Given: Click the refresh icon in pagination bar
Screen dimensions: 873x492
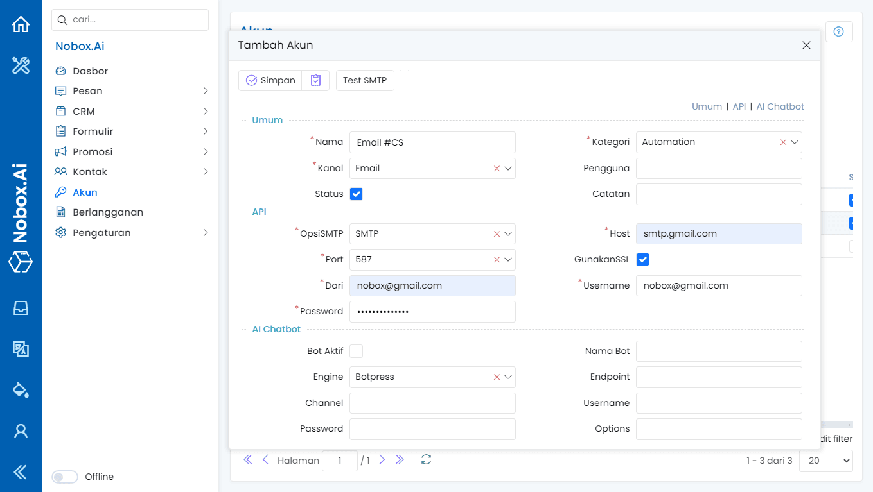Looking at the screenshot, I should pos(426,460).
